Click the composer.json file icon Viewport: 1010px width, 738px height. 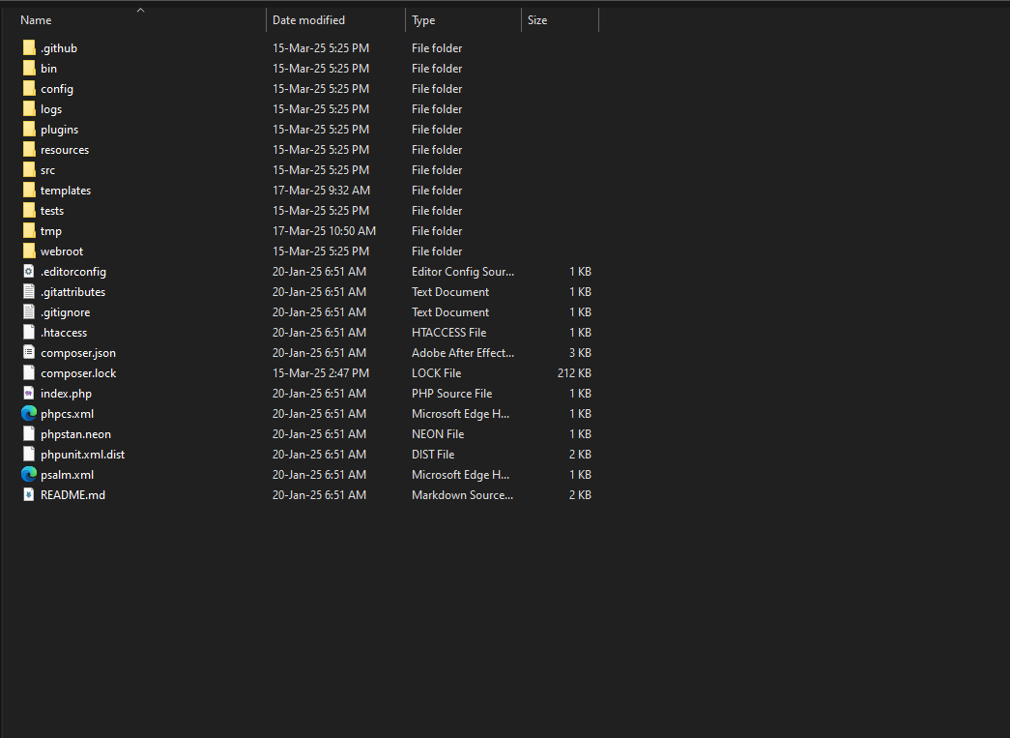pos(29,352)
